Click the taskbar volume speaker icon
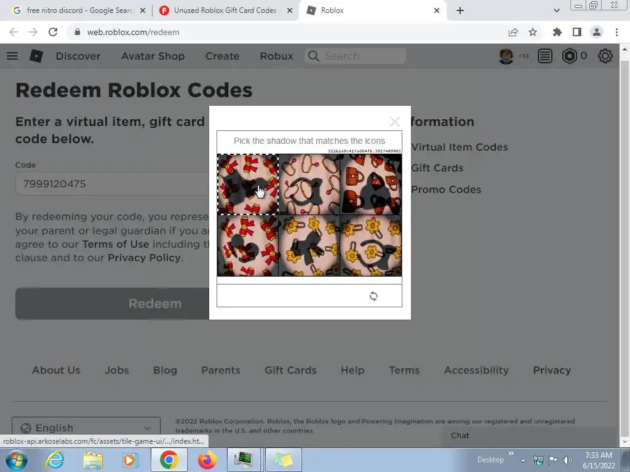 tap(568, 460)
